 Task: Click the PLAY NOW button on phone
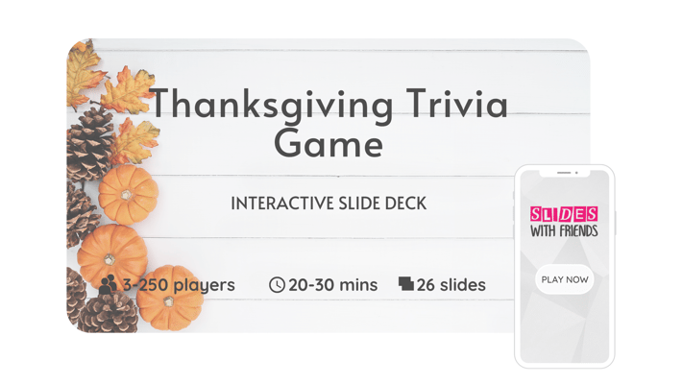tap(565, 279)
